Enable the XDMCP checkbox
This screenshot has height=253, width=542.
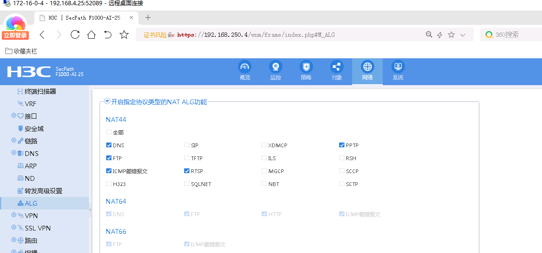coord(264,145)
